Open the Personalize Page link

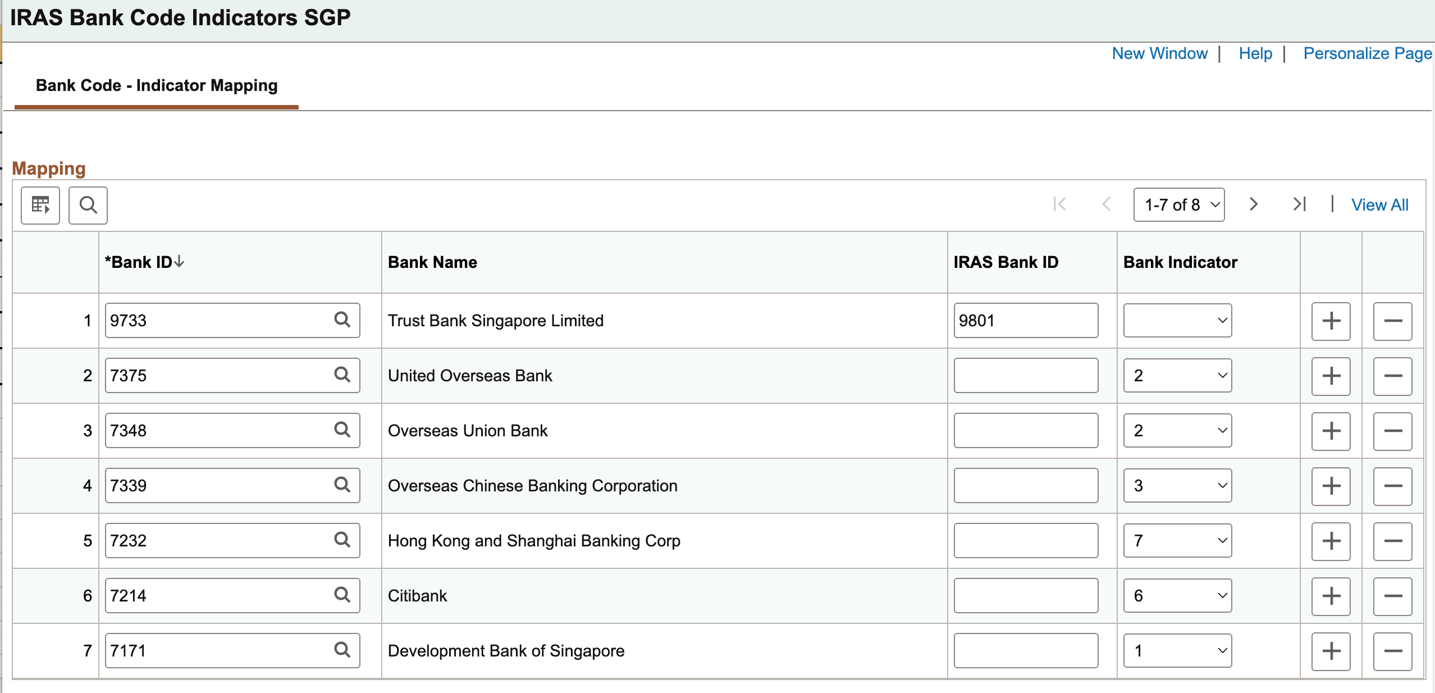click(1368, 53)
